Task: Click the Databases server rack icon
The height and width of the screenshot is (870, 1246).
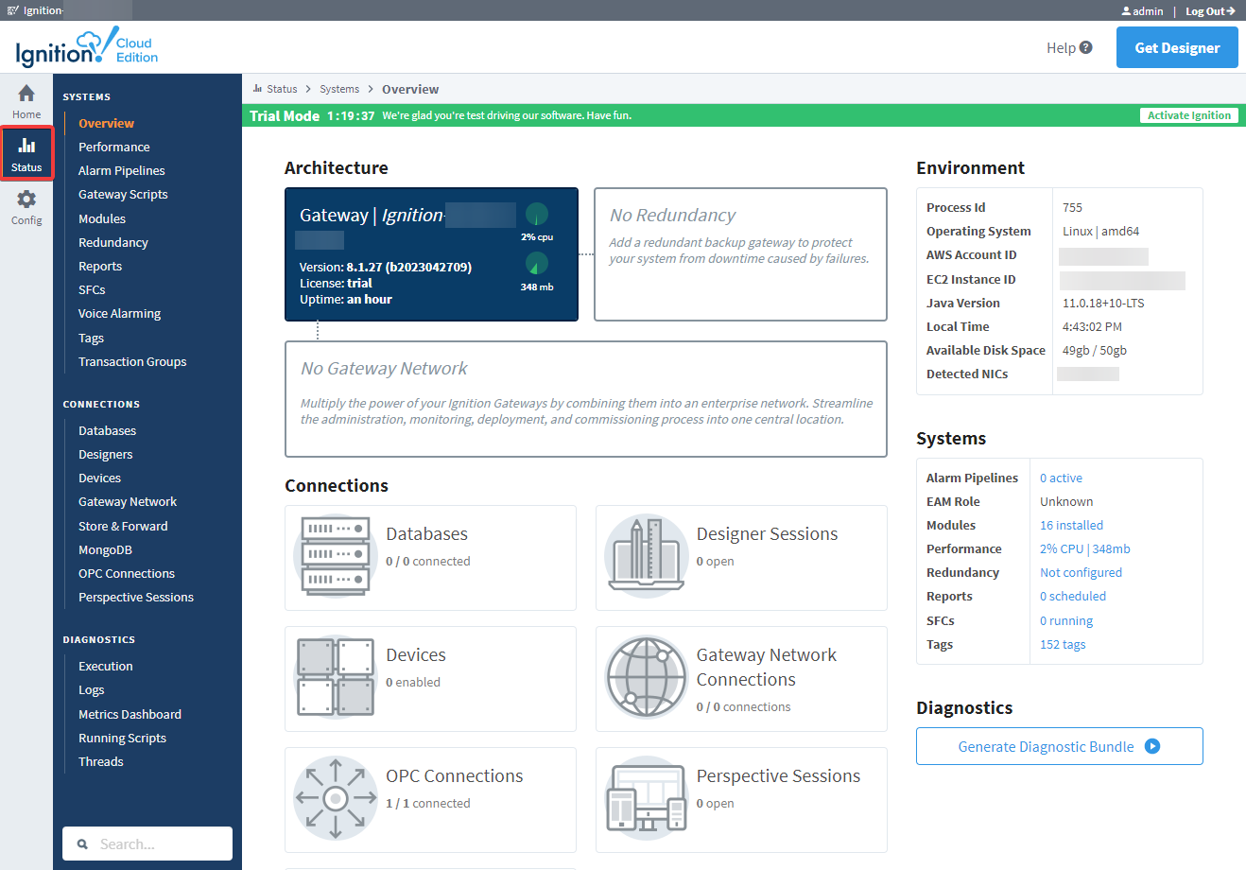Action: point(335,555)
